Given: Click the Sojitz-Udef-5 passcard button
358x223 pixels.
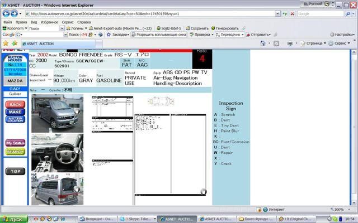Looking at the screenshot, I should (x=169, y=28).
